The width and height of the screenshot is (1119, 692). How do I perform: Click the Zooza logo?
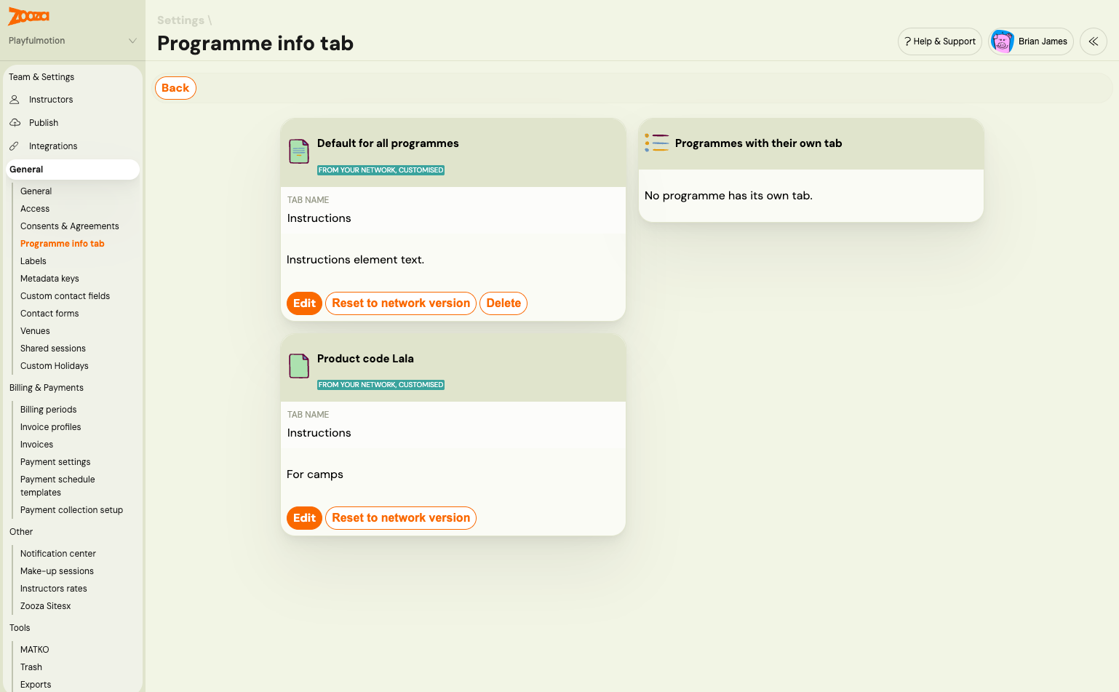tap(29, 16)
